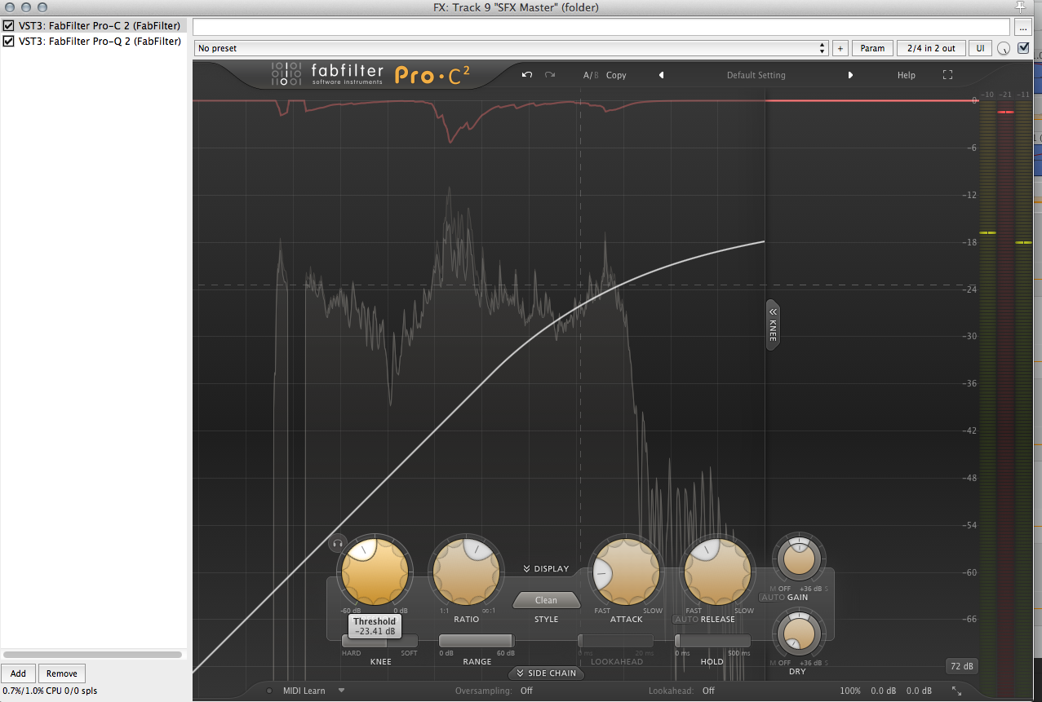Image resolution: width=1042 pixels, height=702 pixels.
Task: Adjust the Knee slider
Action: [379, 641]
